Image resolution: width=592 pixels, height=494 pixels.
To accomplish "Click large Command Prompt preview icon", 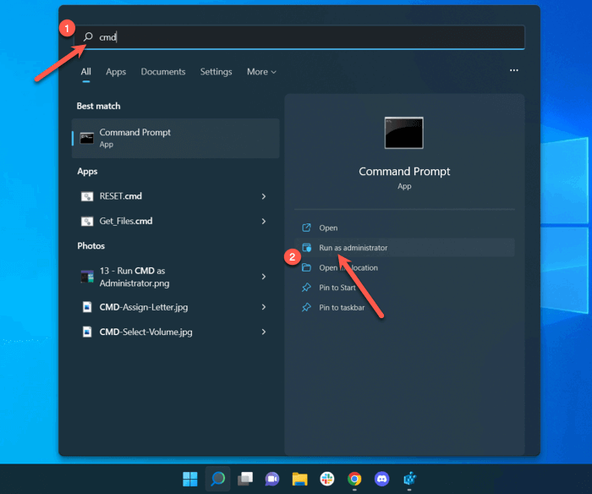I will tap(404, 133).
